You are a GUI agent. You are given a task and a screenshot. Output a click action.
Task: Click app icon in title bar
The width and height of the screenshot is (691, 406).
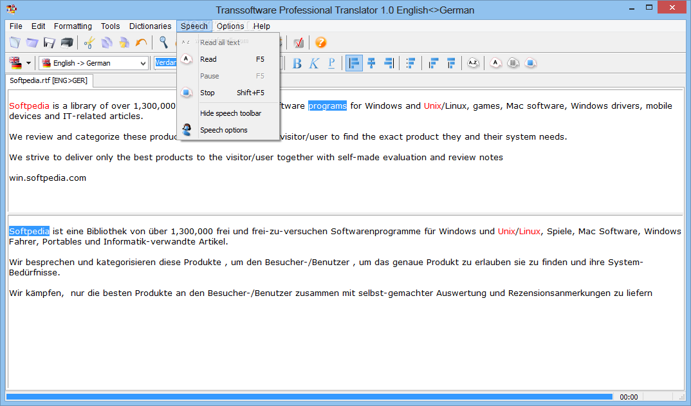12,9
